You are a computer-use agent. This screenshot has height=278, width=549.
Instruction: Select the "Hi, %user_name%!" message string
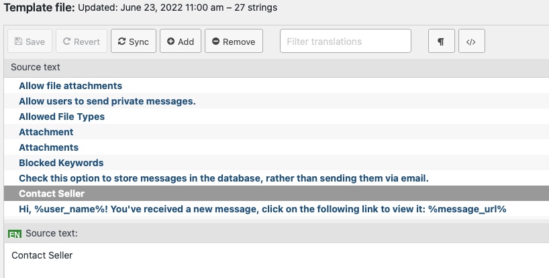point(277,208)
